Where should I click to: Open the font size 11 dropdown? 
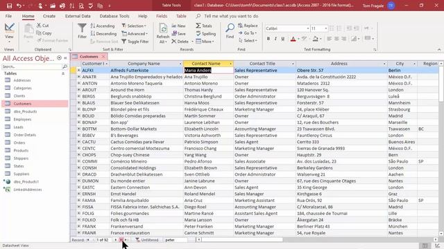[x=325, y=28]
